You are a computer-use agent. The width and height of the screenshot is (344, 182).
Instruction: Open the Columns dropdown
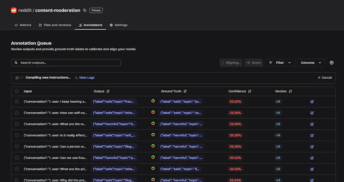[311, 62]
